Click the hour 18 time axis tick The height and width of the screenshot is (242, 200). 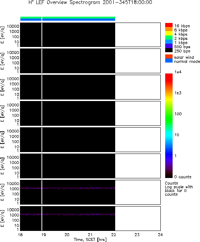(20, 235)
